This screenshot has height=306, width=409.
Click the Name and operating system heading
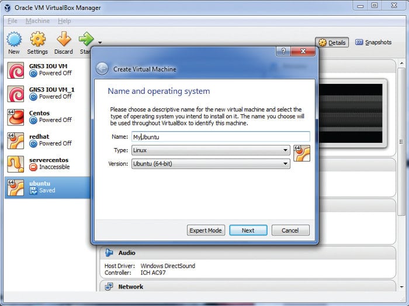coord(159,92)
